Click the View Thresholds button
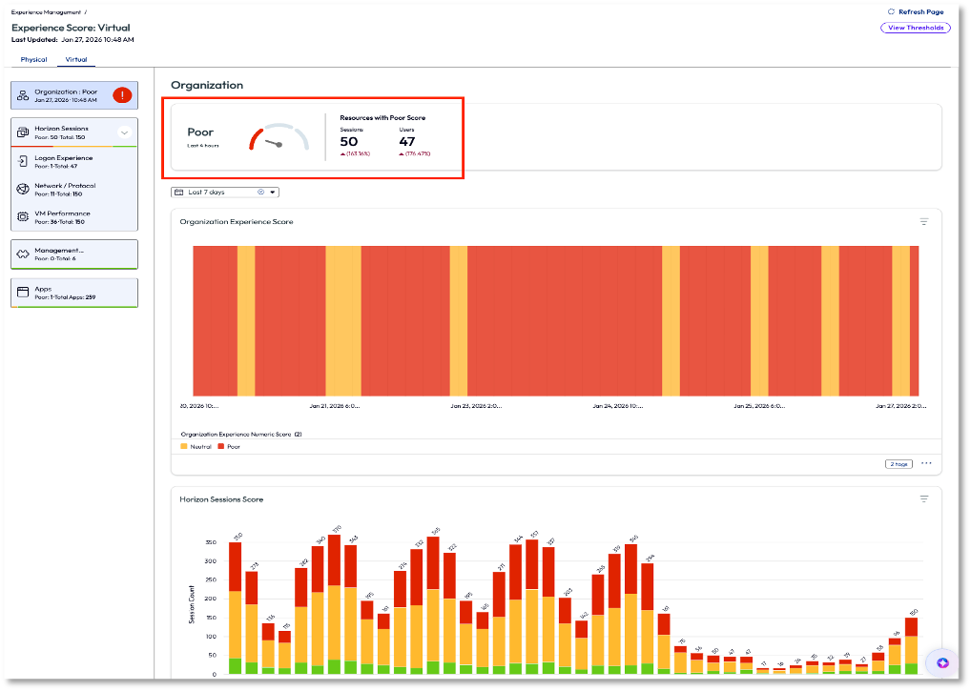This screenshot has height=691, width=971. coord(915,28)
